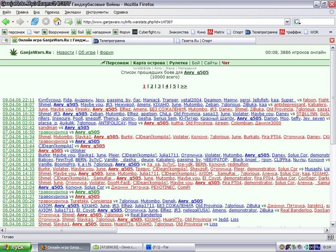336x252 pixels.
Task: Open the Back button history dropdown arrow
Action: 13,22
